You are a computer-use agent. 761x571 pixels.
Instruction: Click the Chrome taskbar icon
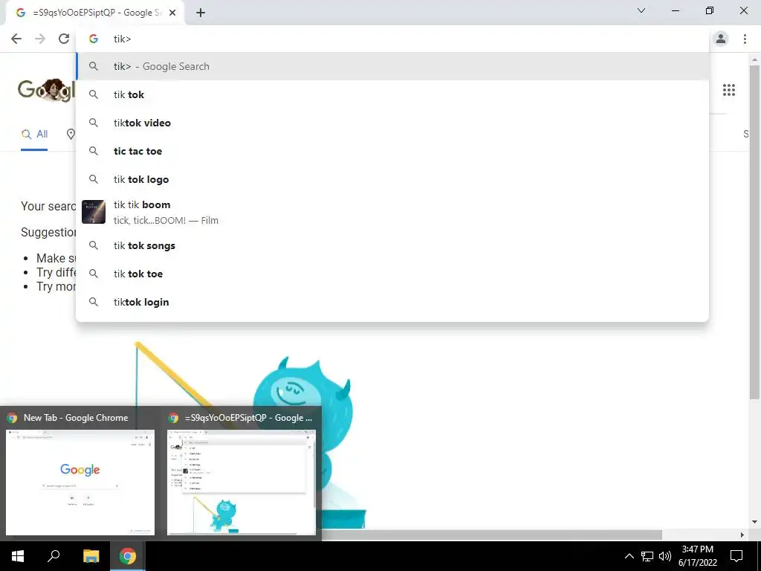point(128,556)
